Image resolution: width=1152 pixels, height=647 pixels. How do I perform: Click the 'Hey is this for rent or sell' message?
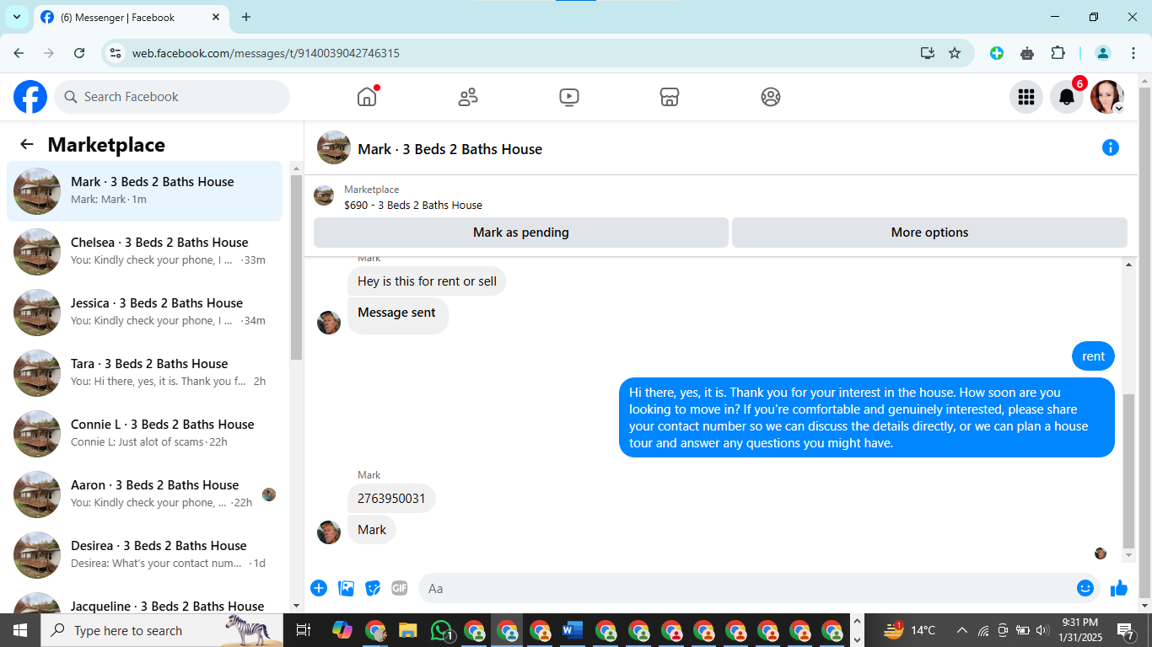427,281
